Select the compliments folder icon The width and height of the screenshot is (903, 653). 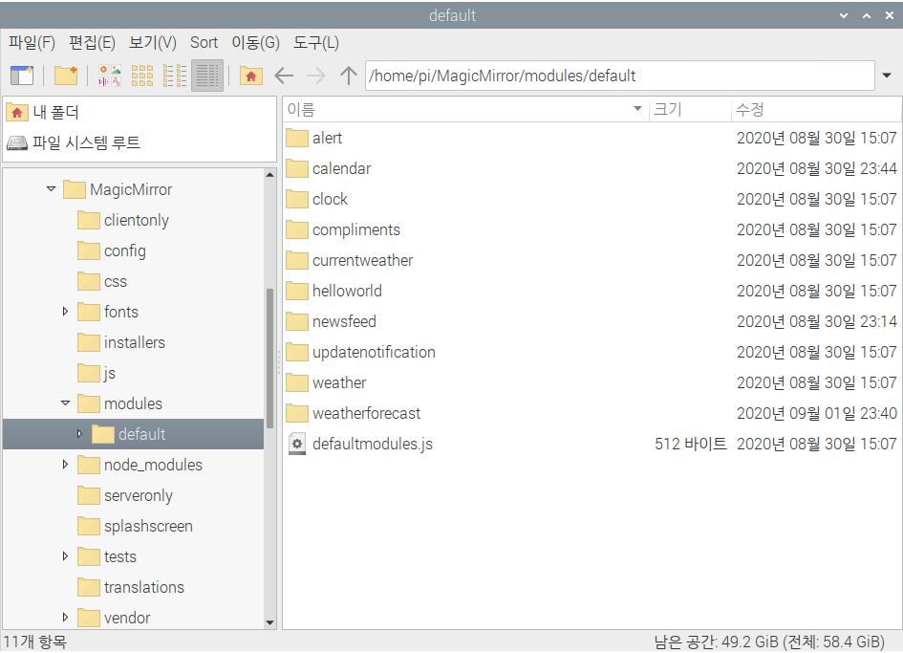coord(297,229)
